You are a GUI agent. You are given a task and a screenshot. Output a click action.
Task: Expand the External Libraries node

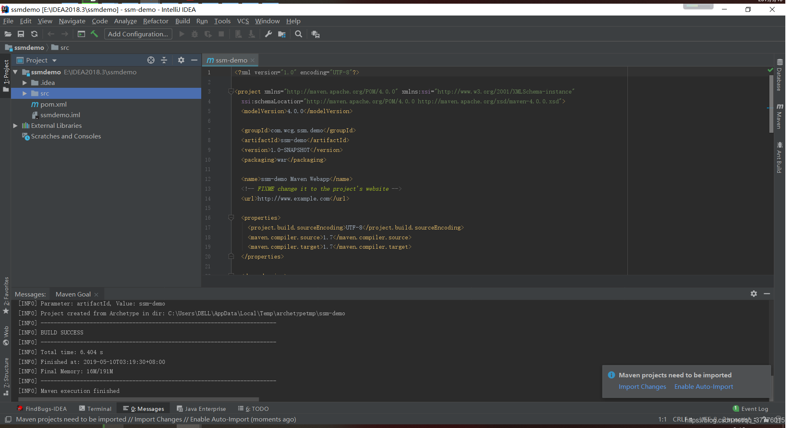[15, 126]
